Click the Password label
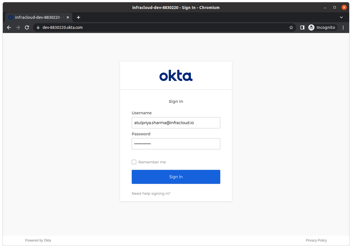 [141, 134]
